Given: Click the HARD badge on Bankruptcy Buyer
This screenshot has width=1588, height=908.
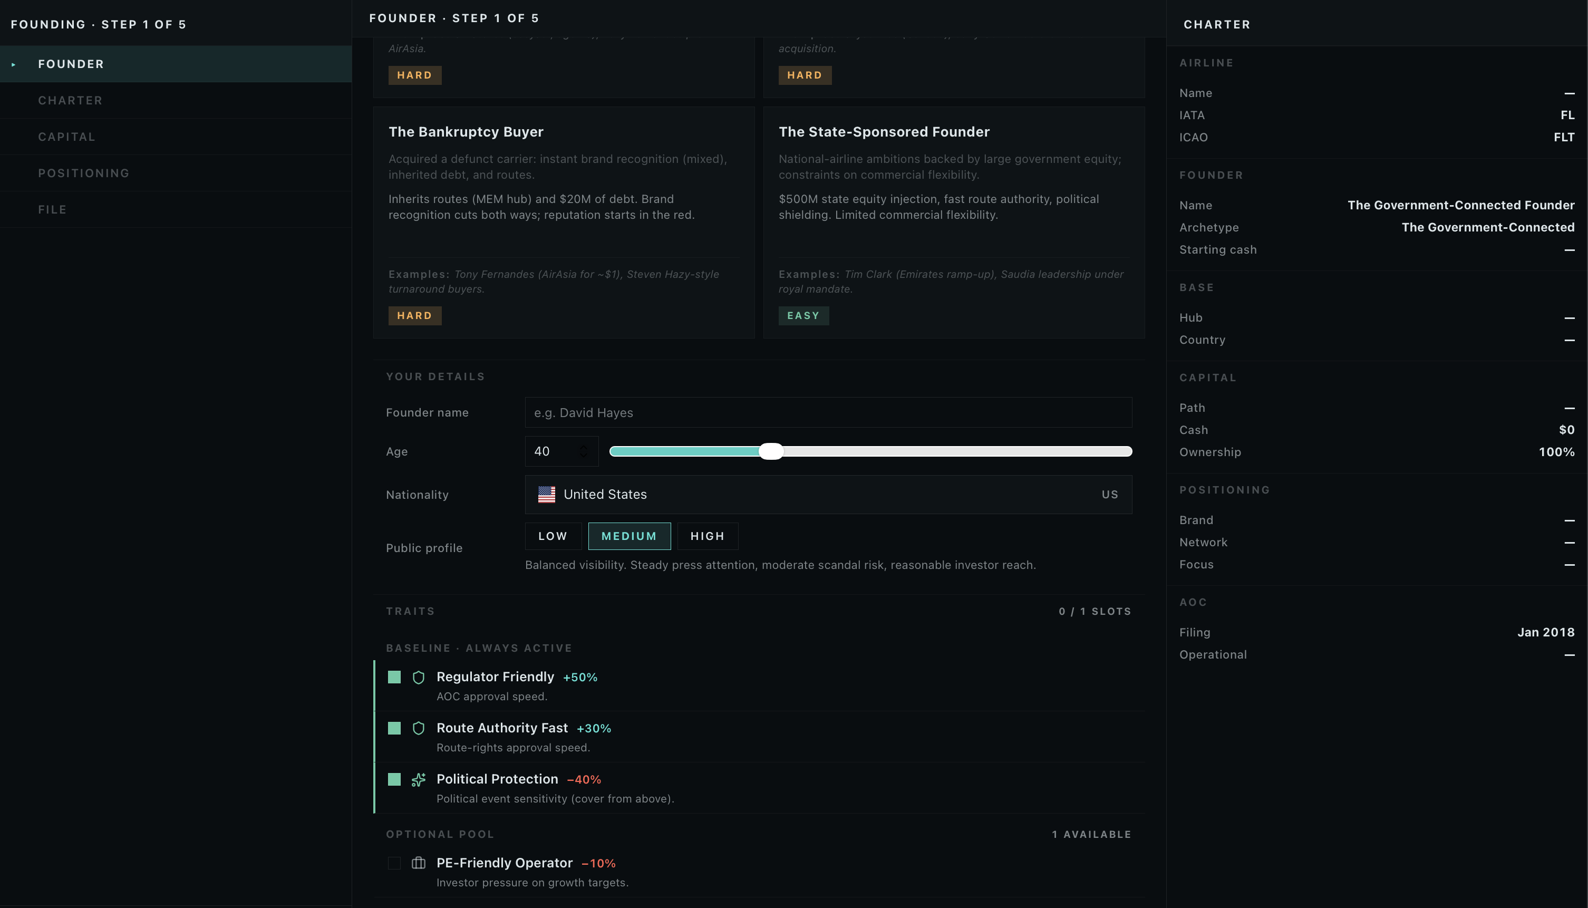Looking at the screenshot, I should (414, 315).
